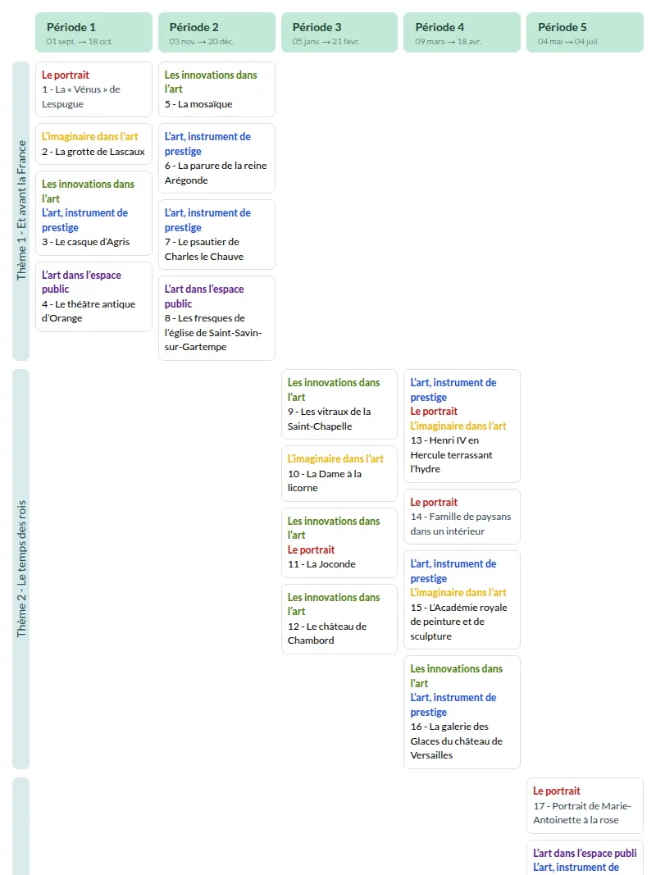Open card 10 - La Dame à la licorne
656x875 pixels.
[339, 473]
